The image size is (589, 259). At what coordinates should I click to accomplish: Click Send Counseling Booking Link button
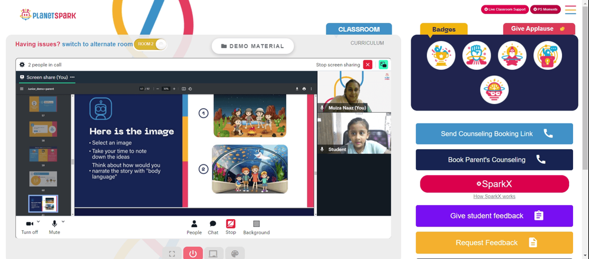point(494,134)
